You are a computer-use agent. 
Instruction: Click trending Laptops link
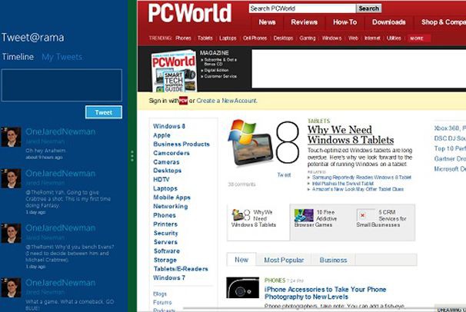(x=228, y=38)
